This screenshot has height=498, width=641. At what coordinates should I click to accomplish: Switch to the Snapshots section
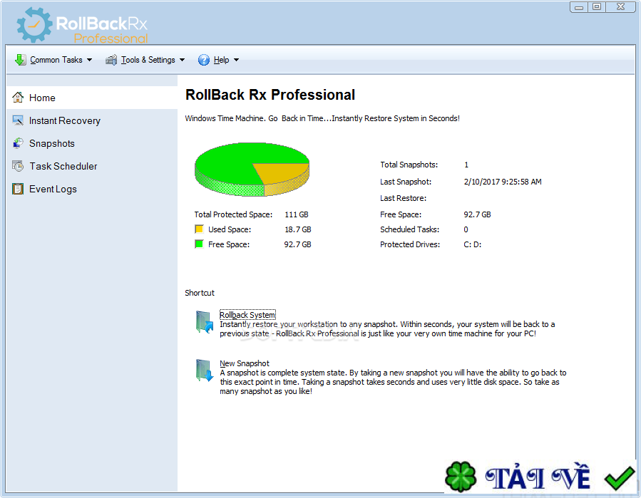pos(51,143)
